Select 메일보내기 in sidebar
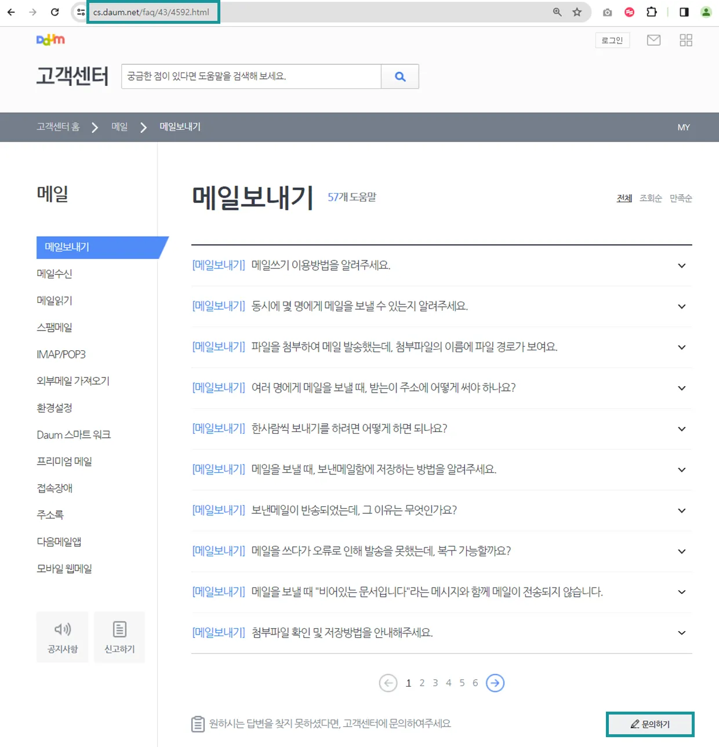Image resolution: width=719 pixels, height=747 pixels. 99,247
